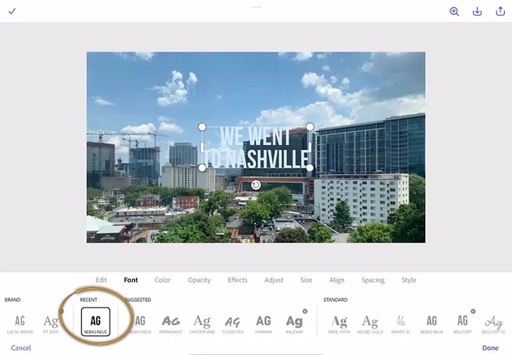
Task: Pick the Raleway font option
Action: pyautogui.click(x=294, y=323)
